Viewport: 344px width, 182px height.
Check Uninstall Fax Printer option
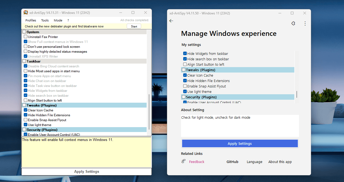[x=25, y=37]
